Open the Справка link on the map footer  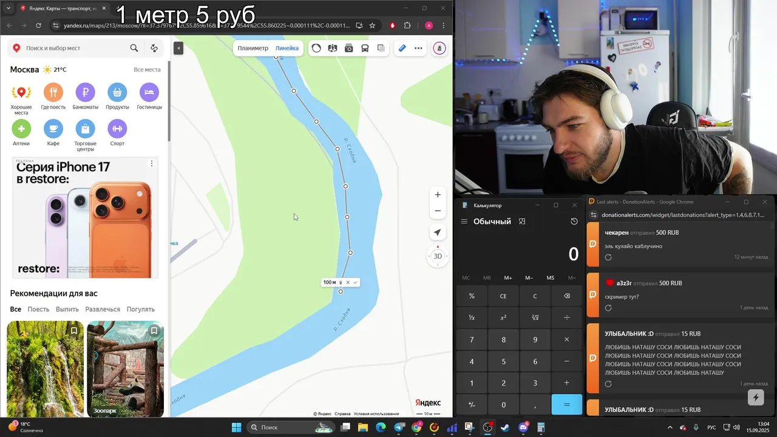click(x=342, y=414)
